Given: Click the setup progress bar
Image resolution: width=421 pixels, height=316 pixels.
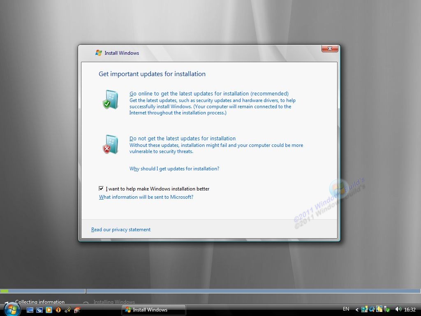Looking at the screenshot, I should coord(210,291).
